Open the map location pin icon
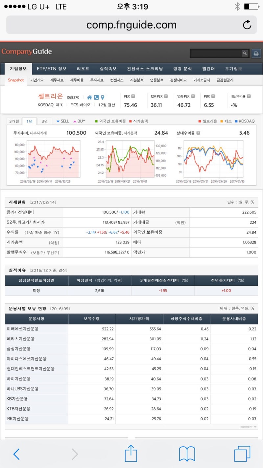 point(102,97)
